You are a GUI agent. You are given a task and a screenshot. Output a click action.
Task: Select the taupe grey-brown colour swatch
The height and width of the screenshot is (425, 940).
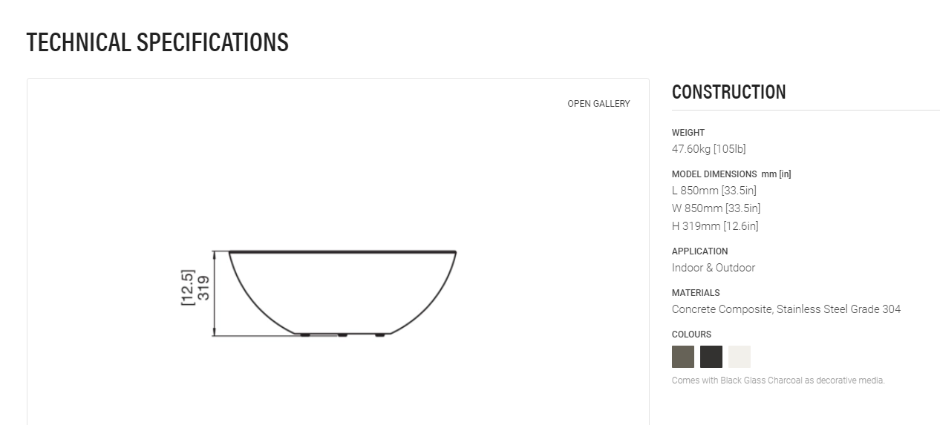click(683, 357)
